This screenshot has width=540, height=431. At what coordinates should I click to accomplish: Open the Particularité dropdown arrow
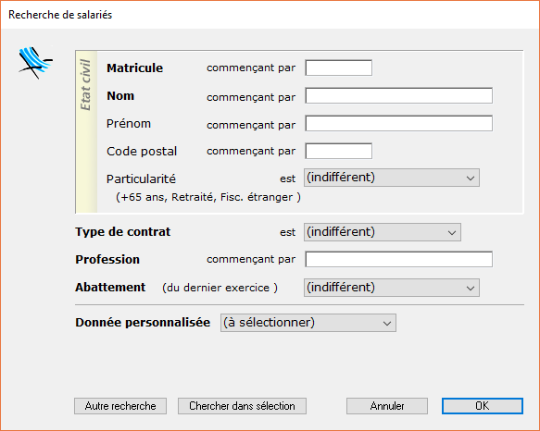click(x=471, y=178)
